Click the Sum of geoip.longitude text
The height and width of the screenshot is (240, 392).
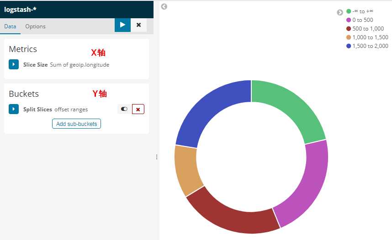[x=79, y=65]
